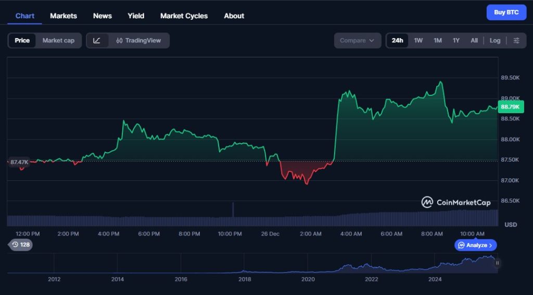Open chart settings sliders icon

click(x=516, y=41)
